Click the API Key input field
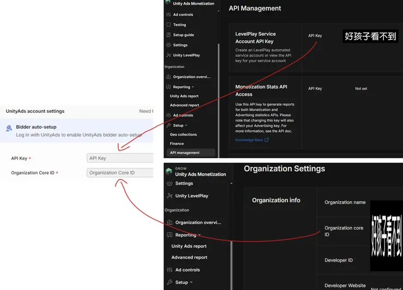 (120, 158)
